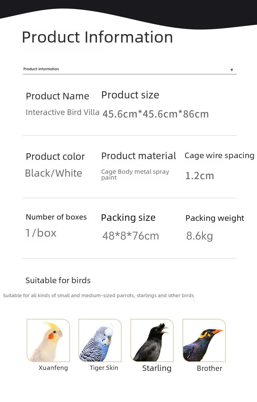This screenshot has width=257, height=402.
Task: Open the black Starling bird picture
Action: (x=152, y=340)
